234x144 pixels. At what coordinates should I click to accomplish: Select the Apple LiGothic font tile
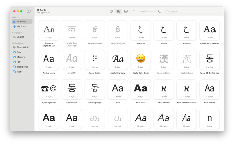(164, 60)
